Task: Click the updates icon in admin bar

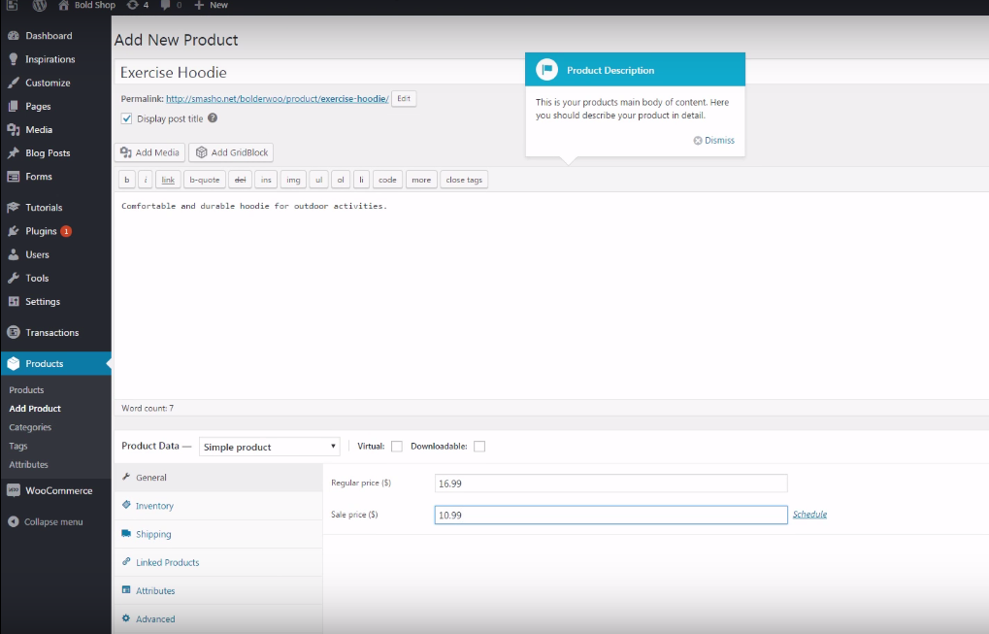Action: pyautogui.click(x=132, y=6)
